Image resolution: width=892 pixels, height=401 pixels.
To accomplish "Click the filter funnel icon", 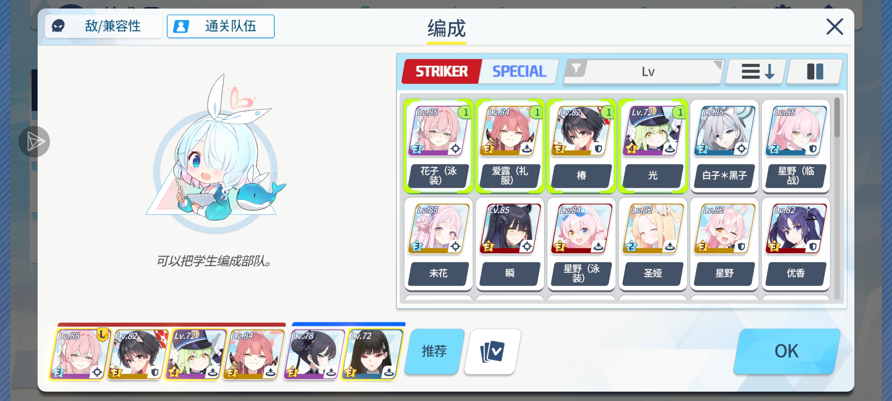I will tap(576, 68).
